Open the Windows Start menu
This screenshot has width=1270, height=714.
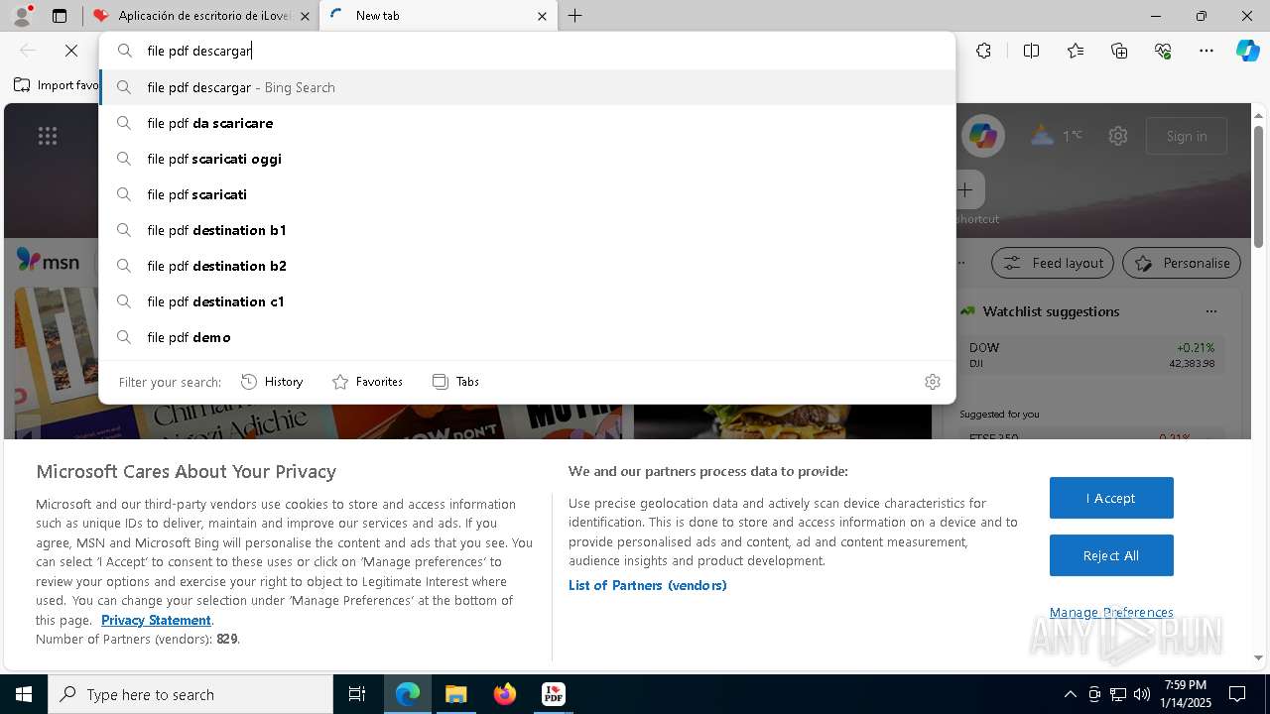coord(24,694)
